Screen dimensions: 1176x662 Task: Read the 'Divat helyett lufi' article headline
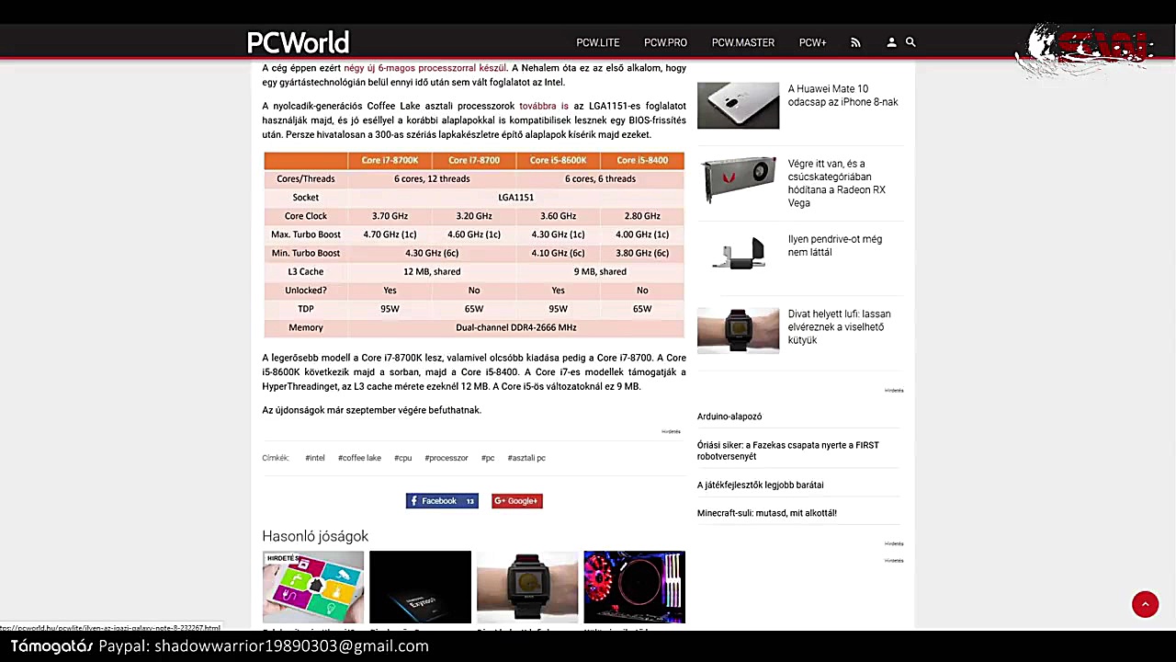[839, 327]
